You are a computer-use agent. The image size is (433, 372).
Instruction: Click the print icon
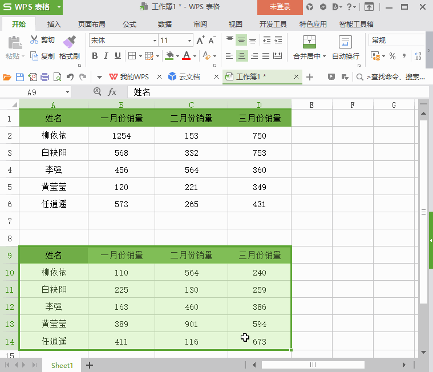pos(44,77)
